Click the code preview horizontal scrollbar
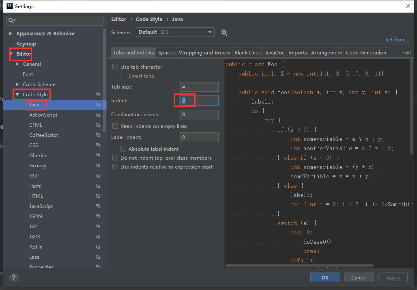417x290 pixels. coord(299,266)
